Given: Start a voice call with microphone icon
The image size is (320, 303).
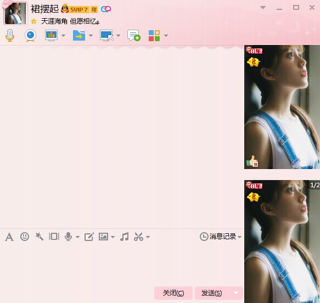Looking at the screenshot, I should click(x=10, y=35).
